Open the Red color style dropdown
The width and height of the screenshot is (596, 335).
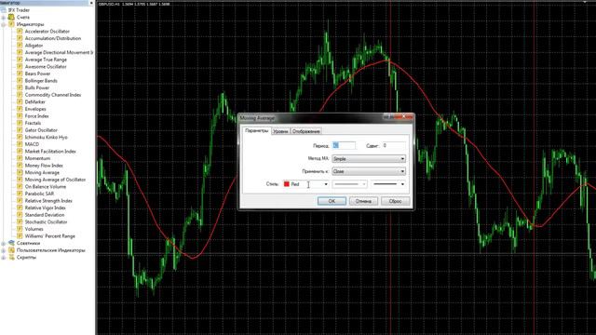point(305,184)
